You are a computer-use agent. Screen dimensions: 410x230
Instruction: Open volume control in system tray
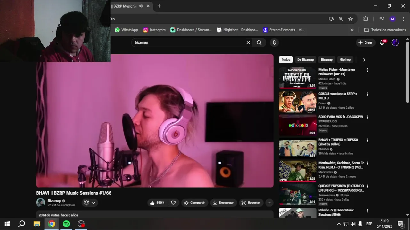(353, 224)
